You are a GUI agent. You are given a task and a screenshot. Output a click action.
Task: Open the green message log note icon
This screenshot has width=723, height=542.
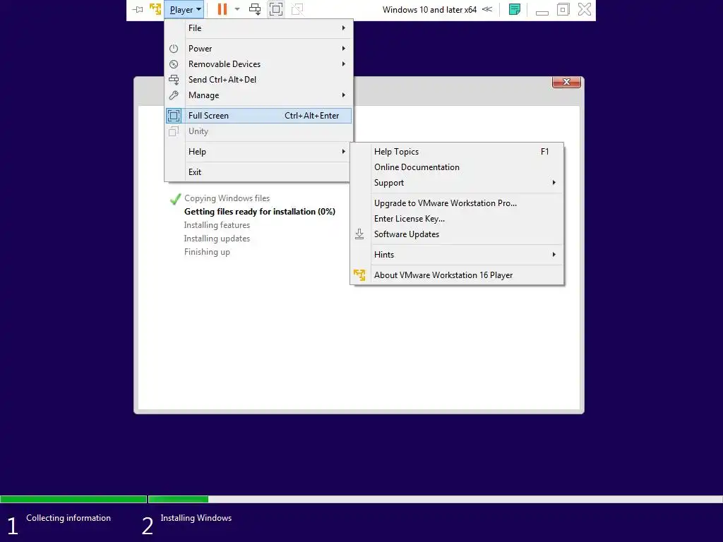[515, 9]
